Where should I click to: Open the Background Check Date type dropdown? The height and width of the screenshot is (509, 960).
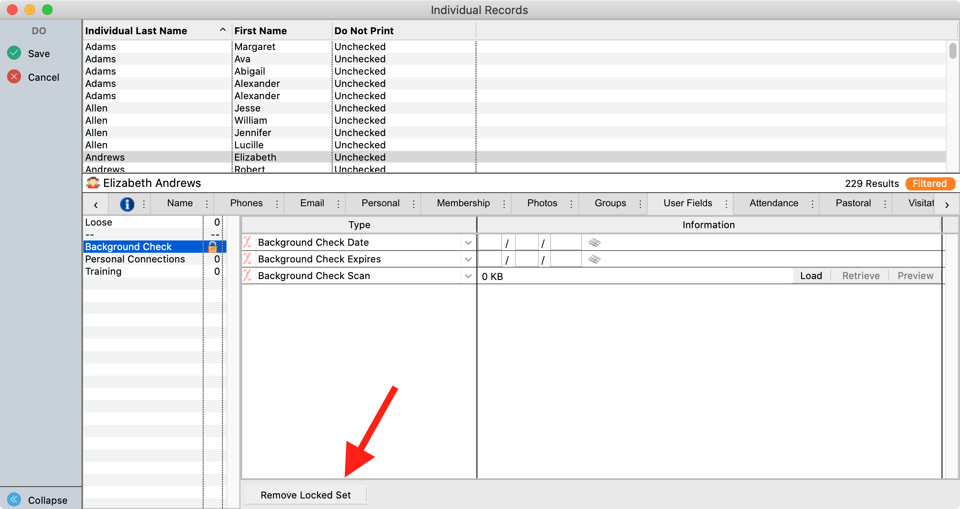[468, 243]
